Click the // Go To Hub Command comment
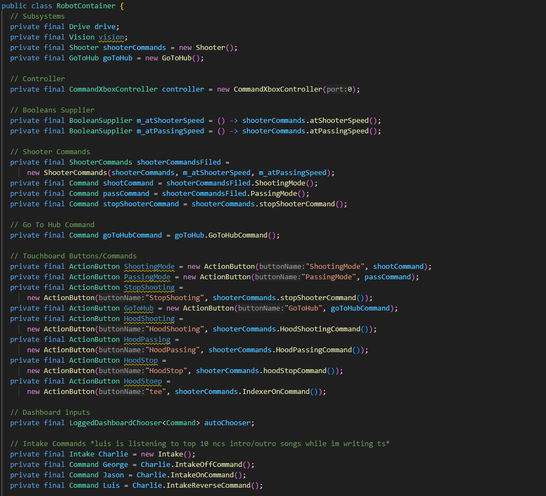The image size is (546, 496). pyautogui.click(x=52, y=225)
